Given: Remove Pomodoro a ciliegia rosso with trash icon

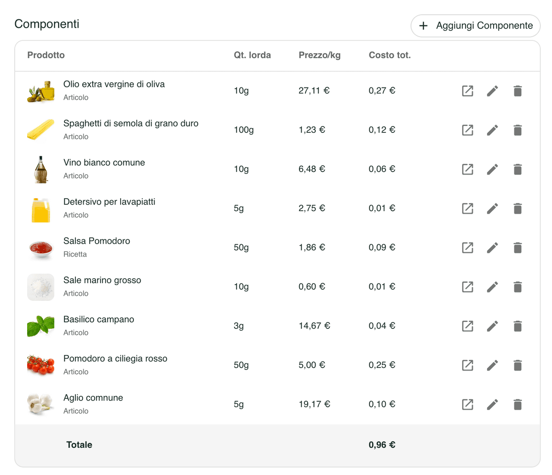Looking at the screenshot, I should (x=517, y=366).
